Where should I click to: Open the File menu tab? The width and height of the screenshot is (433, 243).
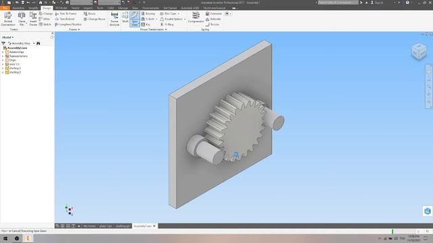click(5, 8)
